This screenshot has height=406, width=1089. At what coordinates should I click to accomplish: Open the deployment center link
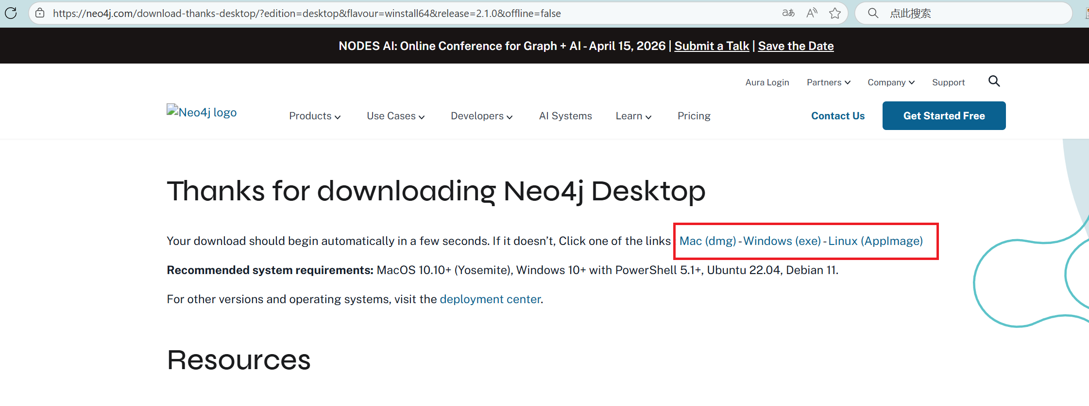490,299
